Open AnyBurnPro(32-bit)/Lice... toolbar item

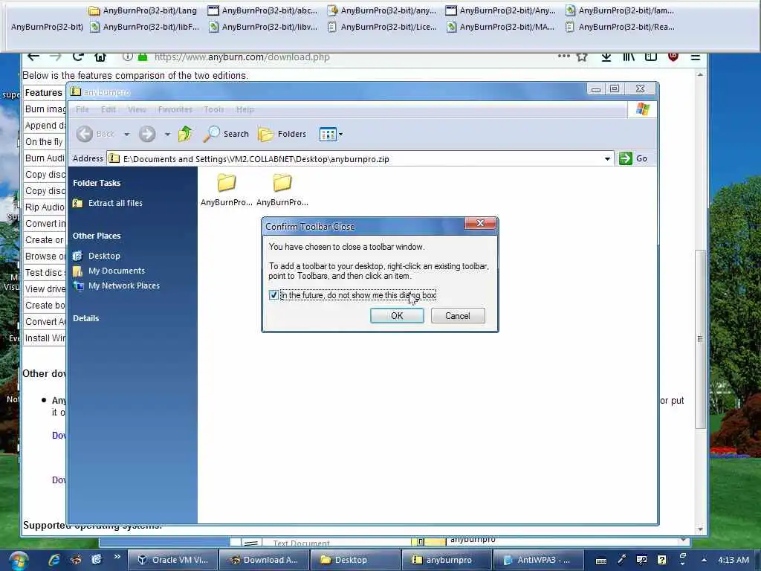[383, 27]
